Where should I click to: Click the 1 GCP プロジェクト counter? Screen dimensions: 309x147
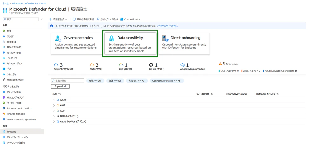(126, 66)
